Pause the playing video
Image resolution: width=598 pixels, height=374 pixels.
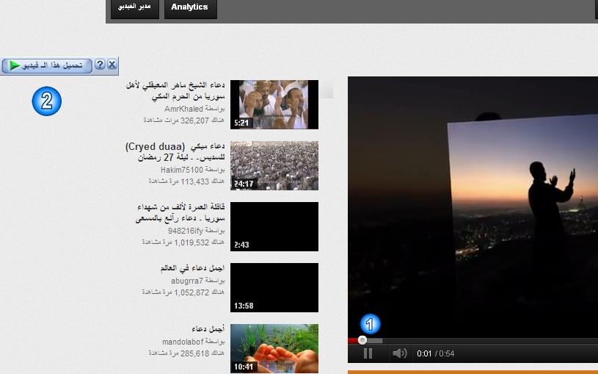(368, 353)
